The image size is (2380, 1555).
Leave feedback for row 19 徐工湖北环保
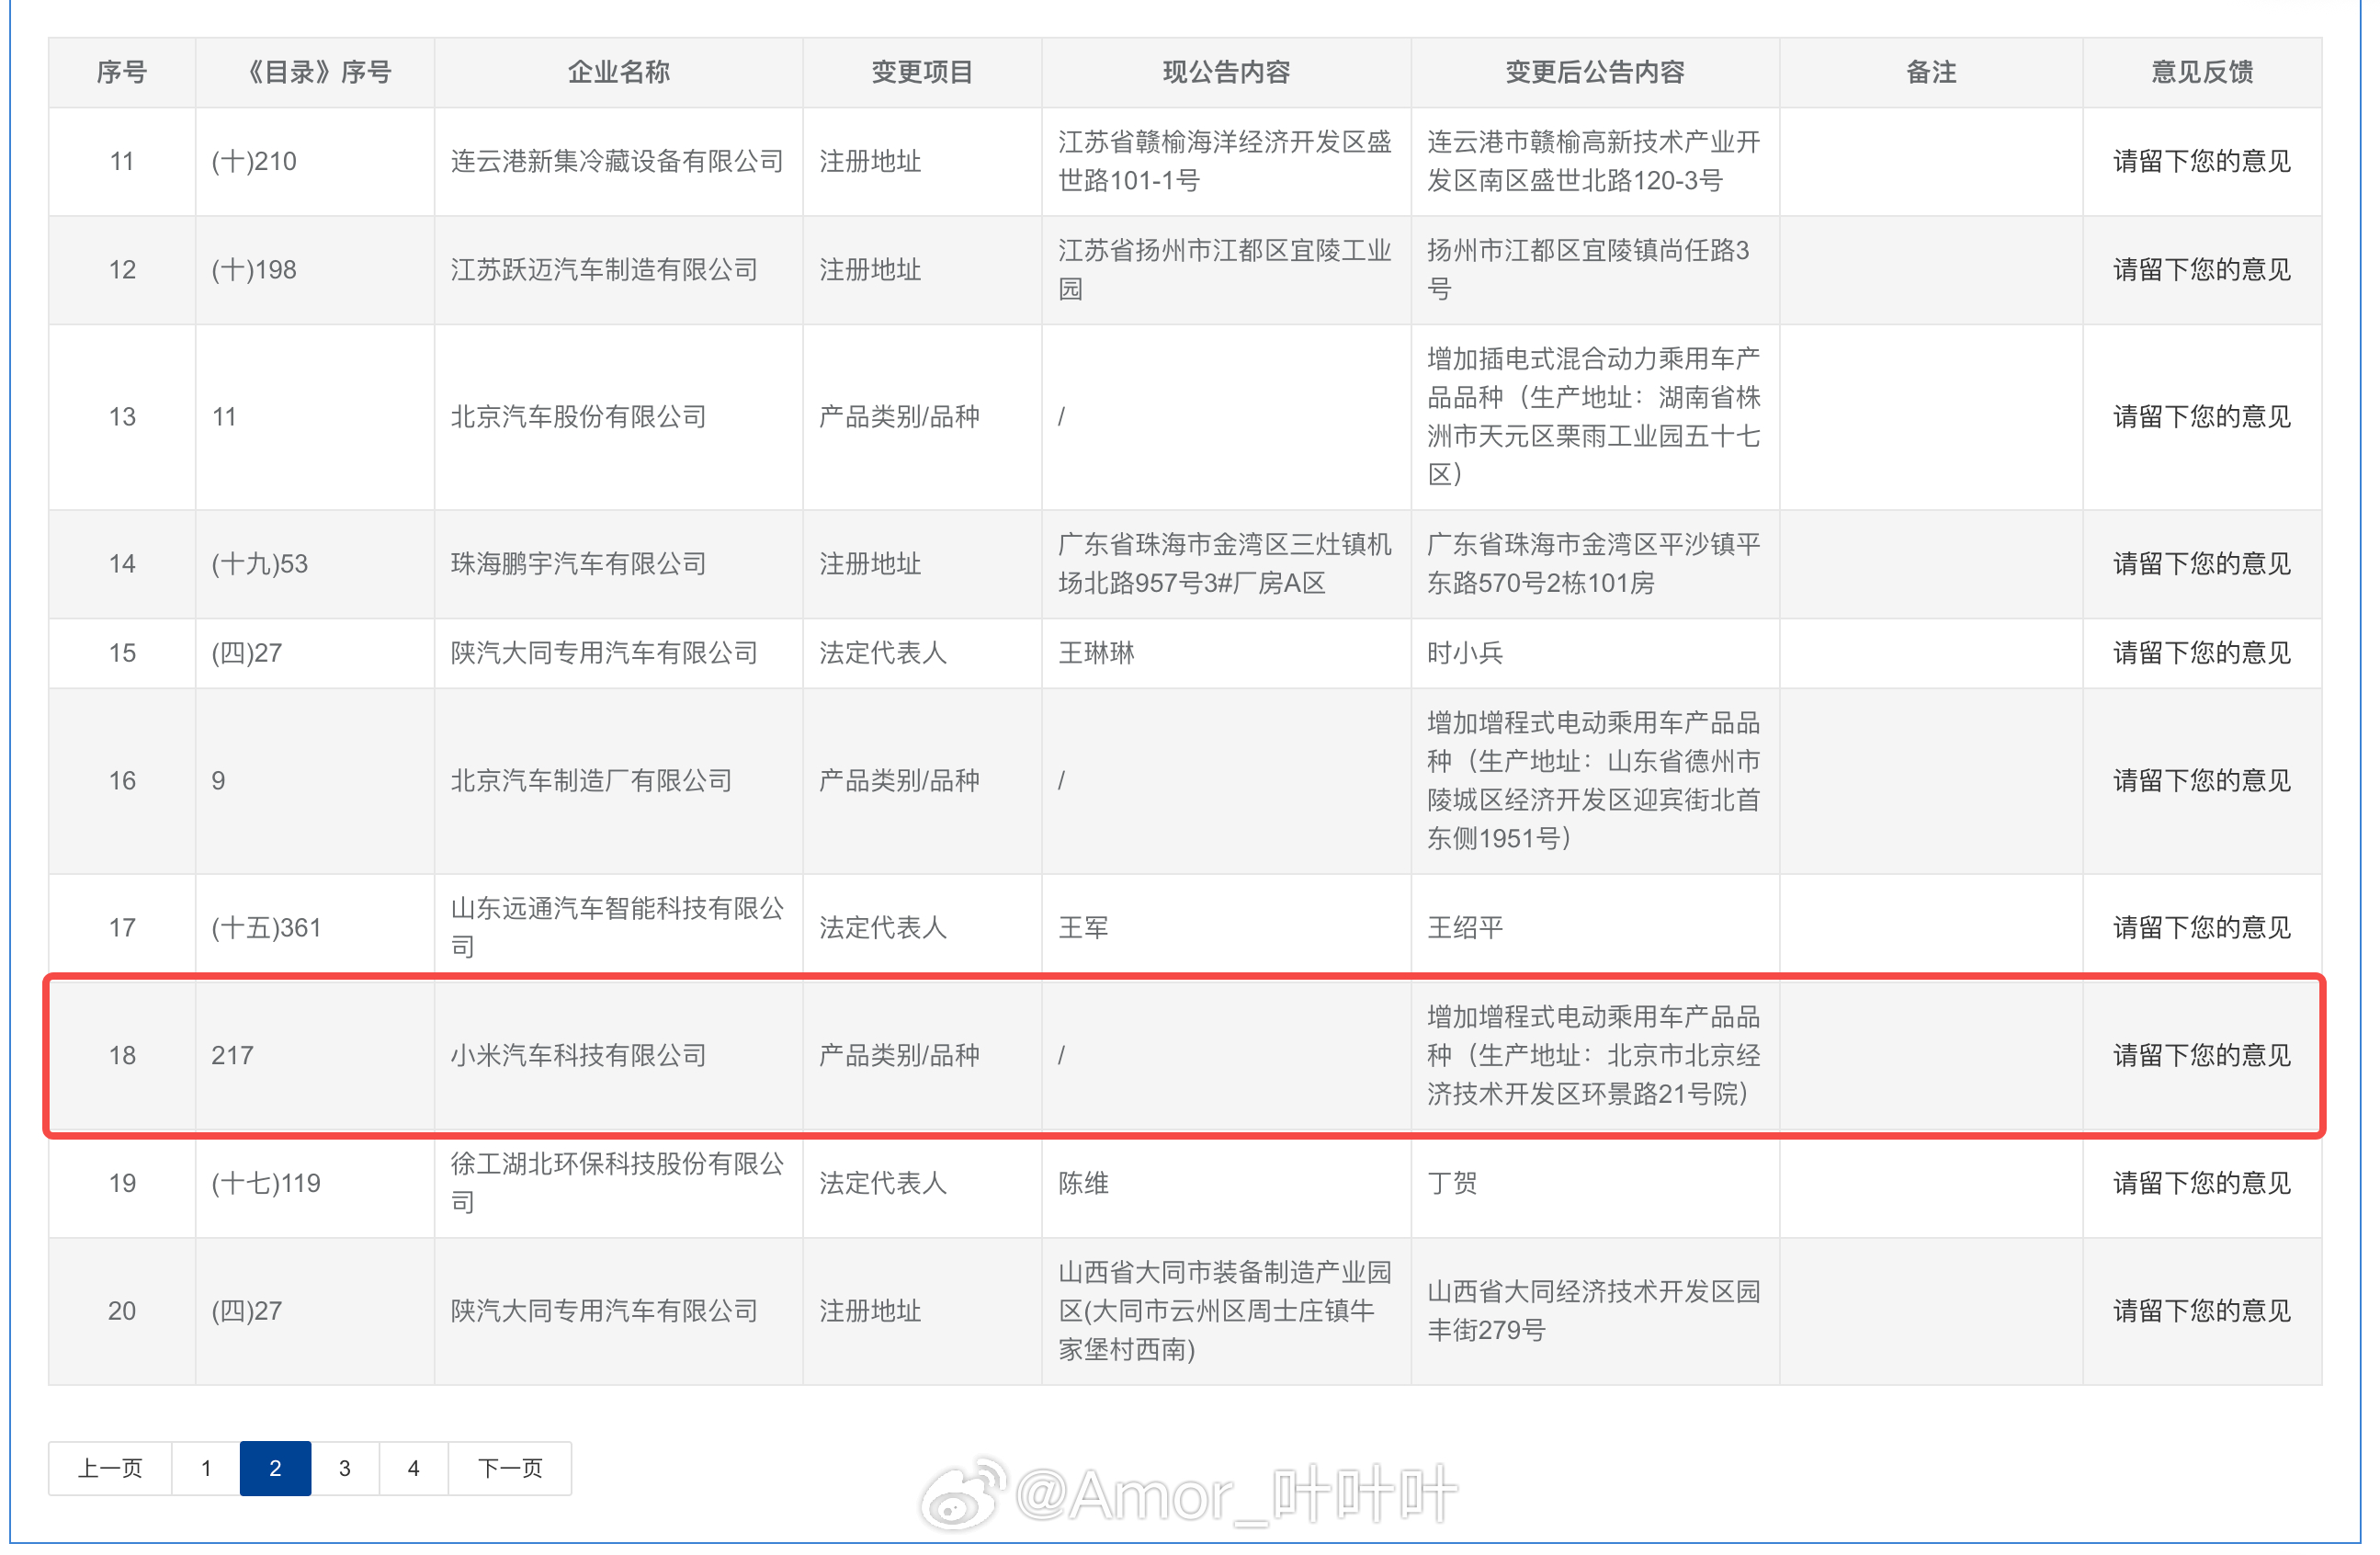(2201, 1183)
